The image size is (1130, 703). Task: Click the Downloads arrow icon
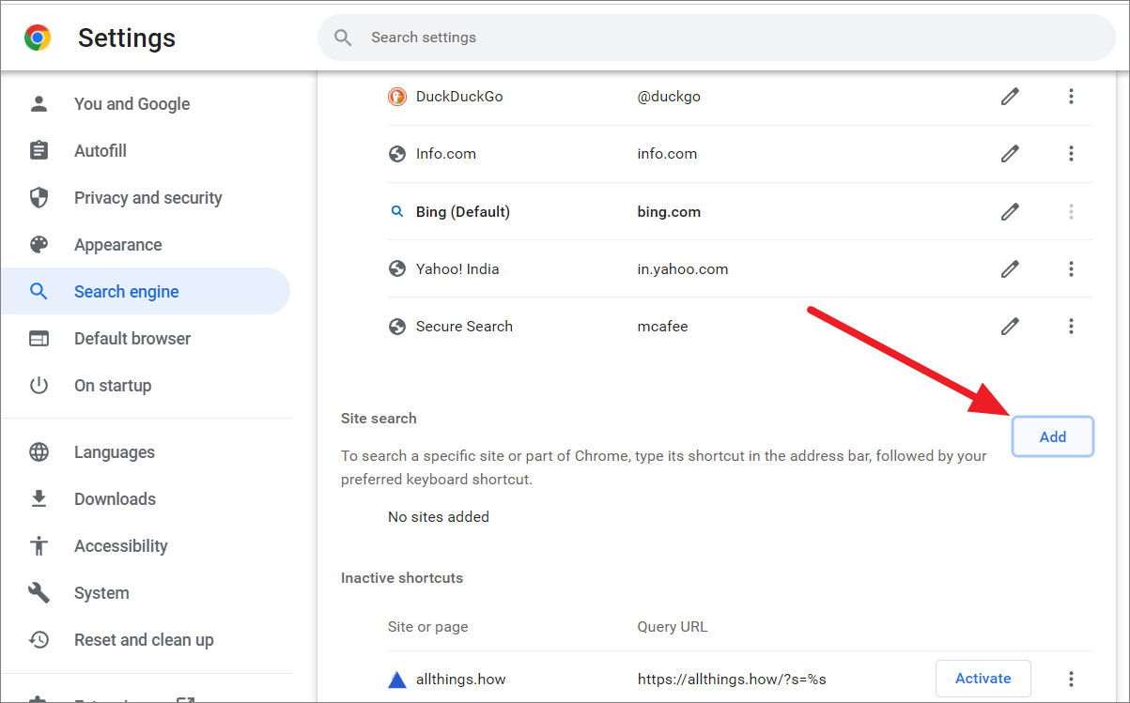39,499
